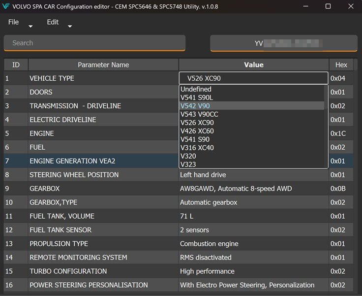Select the GEARBOX,TYPE parameter
Viewport: 362px width, 296px height.
click(103, 202)
